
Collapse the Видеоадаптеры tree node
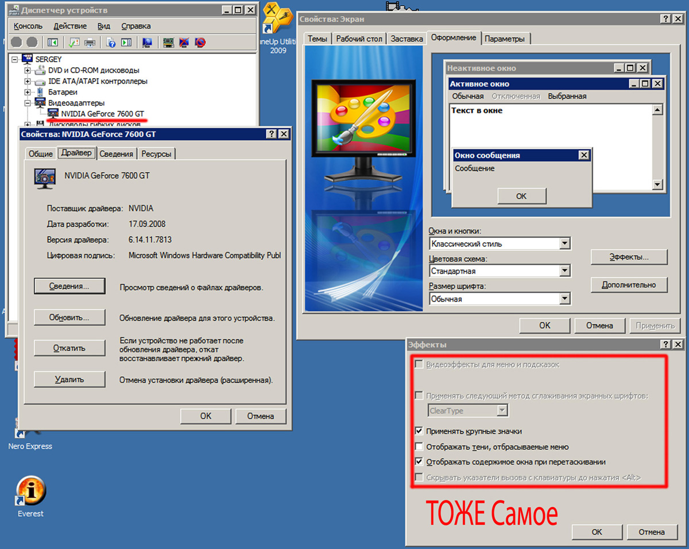coord(28,103)
